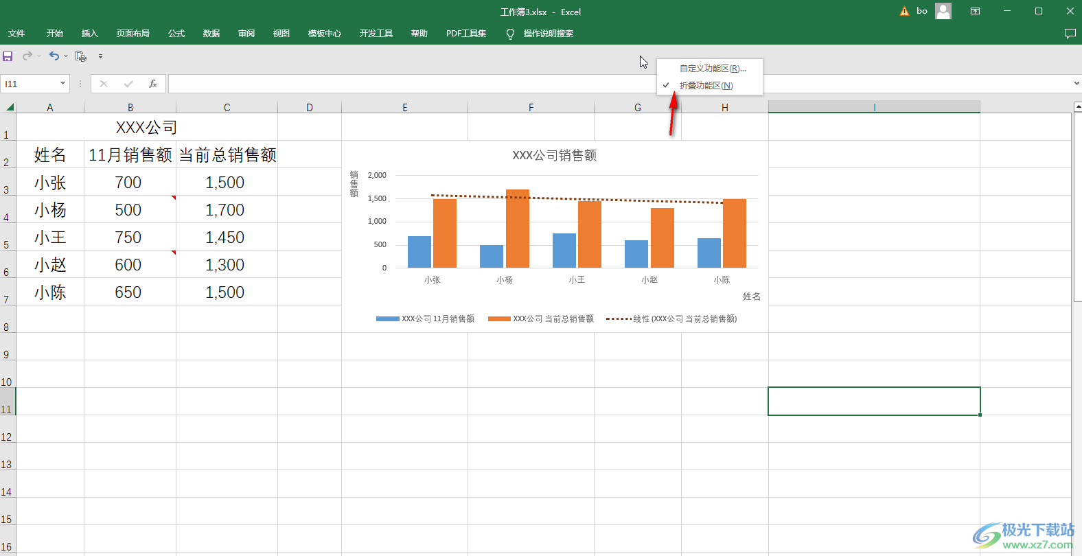The image size is (1082, 556).
Task: Select column B header
Action: point(130,107)
